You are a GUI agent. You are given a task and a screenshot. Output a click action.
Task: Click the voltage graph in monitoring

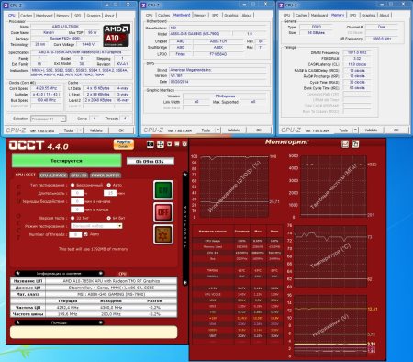point(330,325)
